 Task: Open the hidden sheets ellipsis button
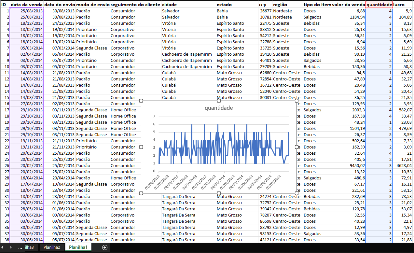tap(20, 247)
